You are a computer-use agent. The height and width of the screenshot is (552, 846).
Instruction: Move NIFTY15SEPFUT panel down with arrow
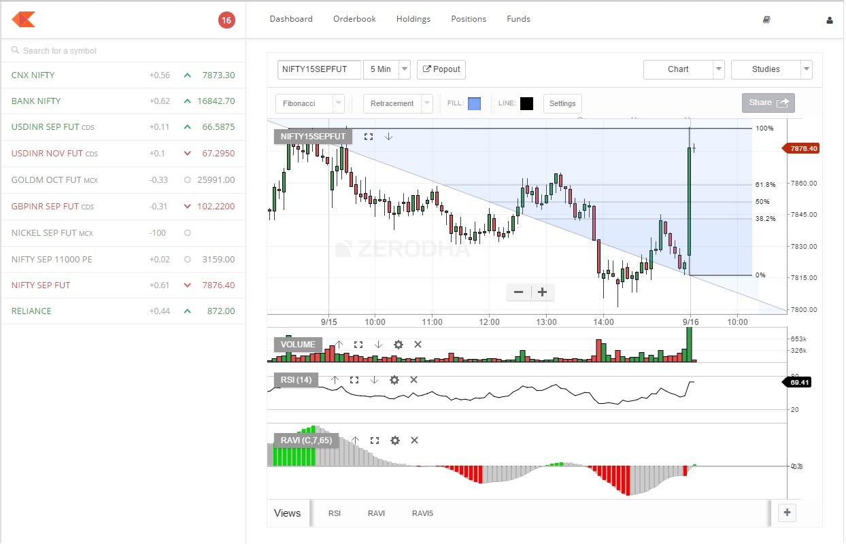click(388, 136)
